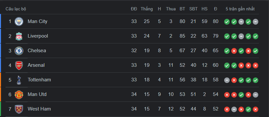Click the '5 trận gần nhất' header
This screenshot has width=269, height=117.
coord(240,9)
